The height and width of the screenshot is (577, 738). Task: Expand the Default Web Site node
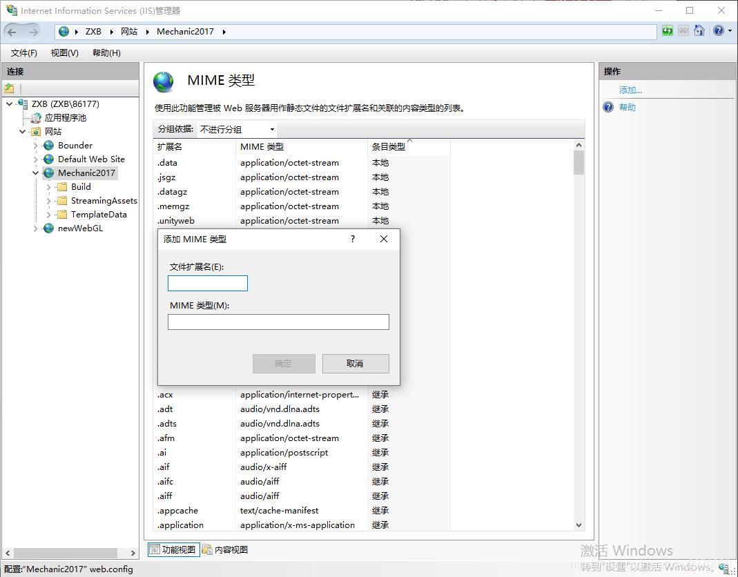coord(36,159)
